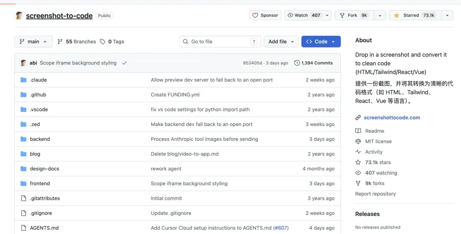Open the Update .gitignore commit message
This screenshot has width=461, height=234.
171,213
